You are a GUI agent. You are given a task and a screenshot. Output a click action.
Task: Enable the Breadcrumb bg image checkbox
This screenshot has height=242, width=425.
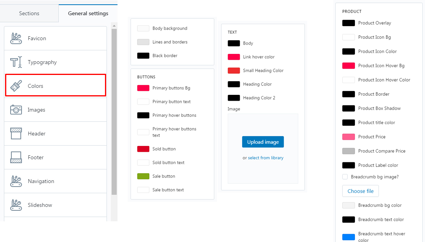point(345,177)
